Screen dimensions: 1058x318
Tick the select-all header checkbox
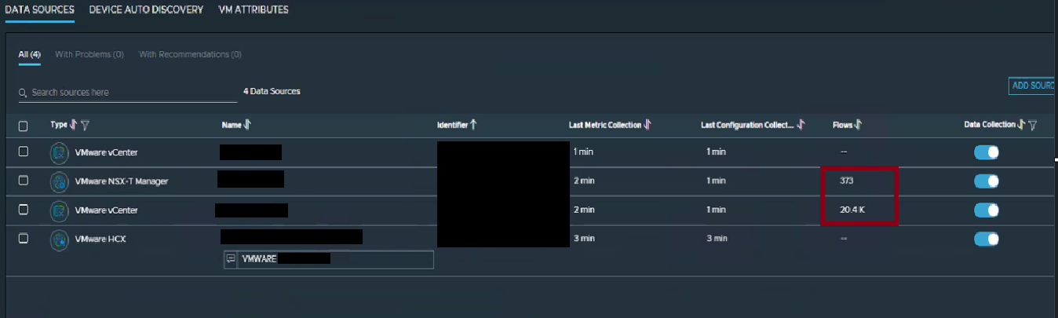23,126
